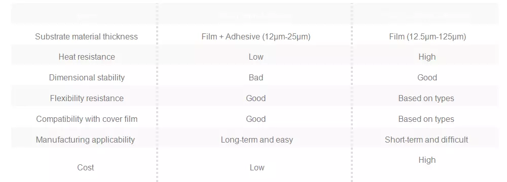The height and width of the screenshot is (182, 507).
Task: Select the 'High' value for Heat resistance
Action: 427,57
